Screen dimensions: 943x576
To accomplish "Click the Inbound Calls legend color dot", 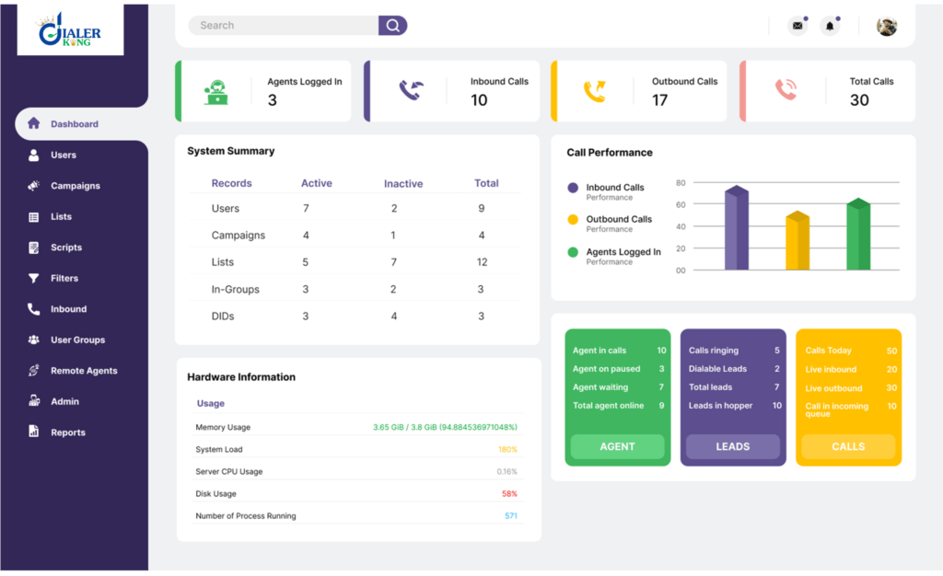I will click(x=572, y=189).
